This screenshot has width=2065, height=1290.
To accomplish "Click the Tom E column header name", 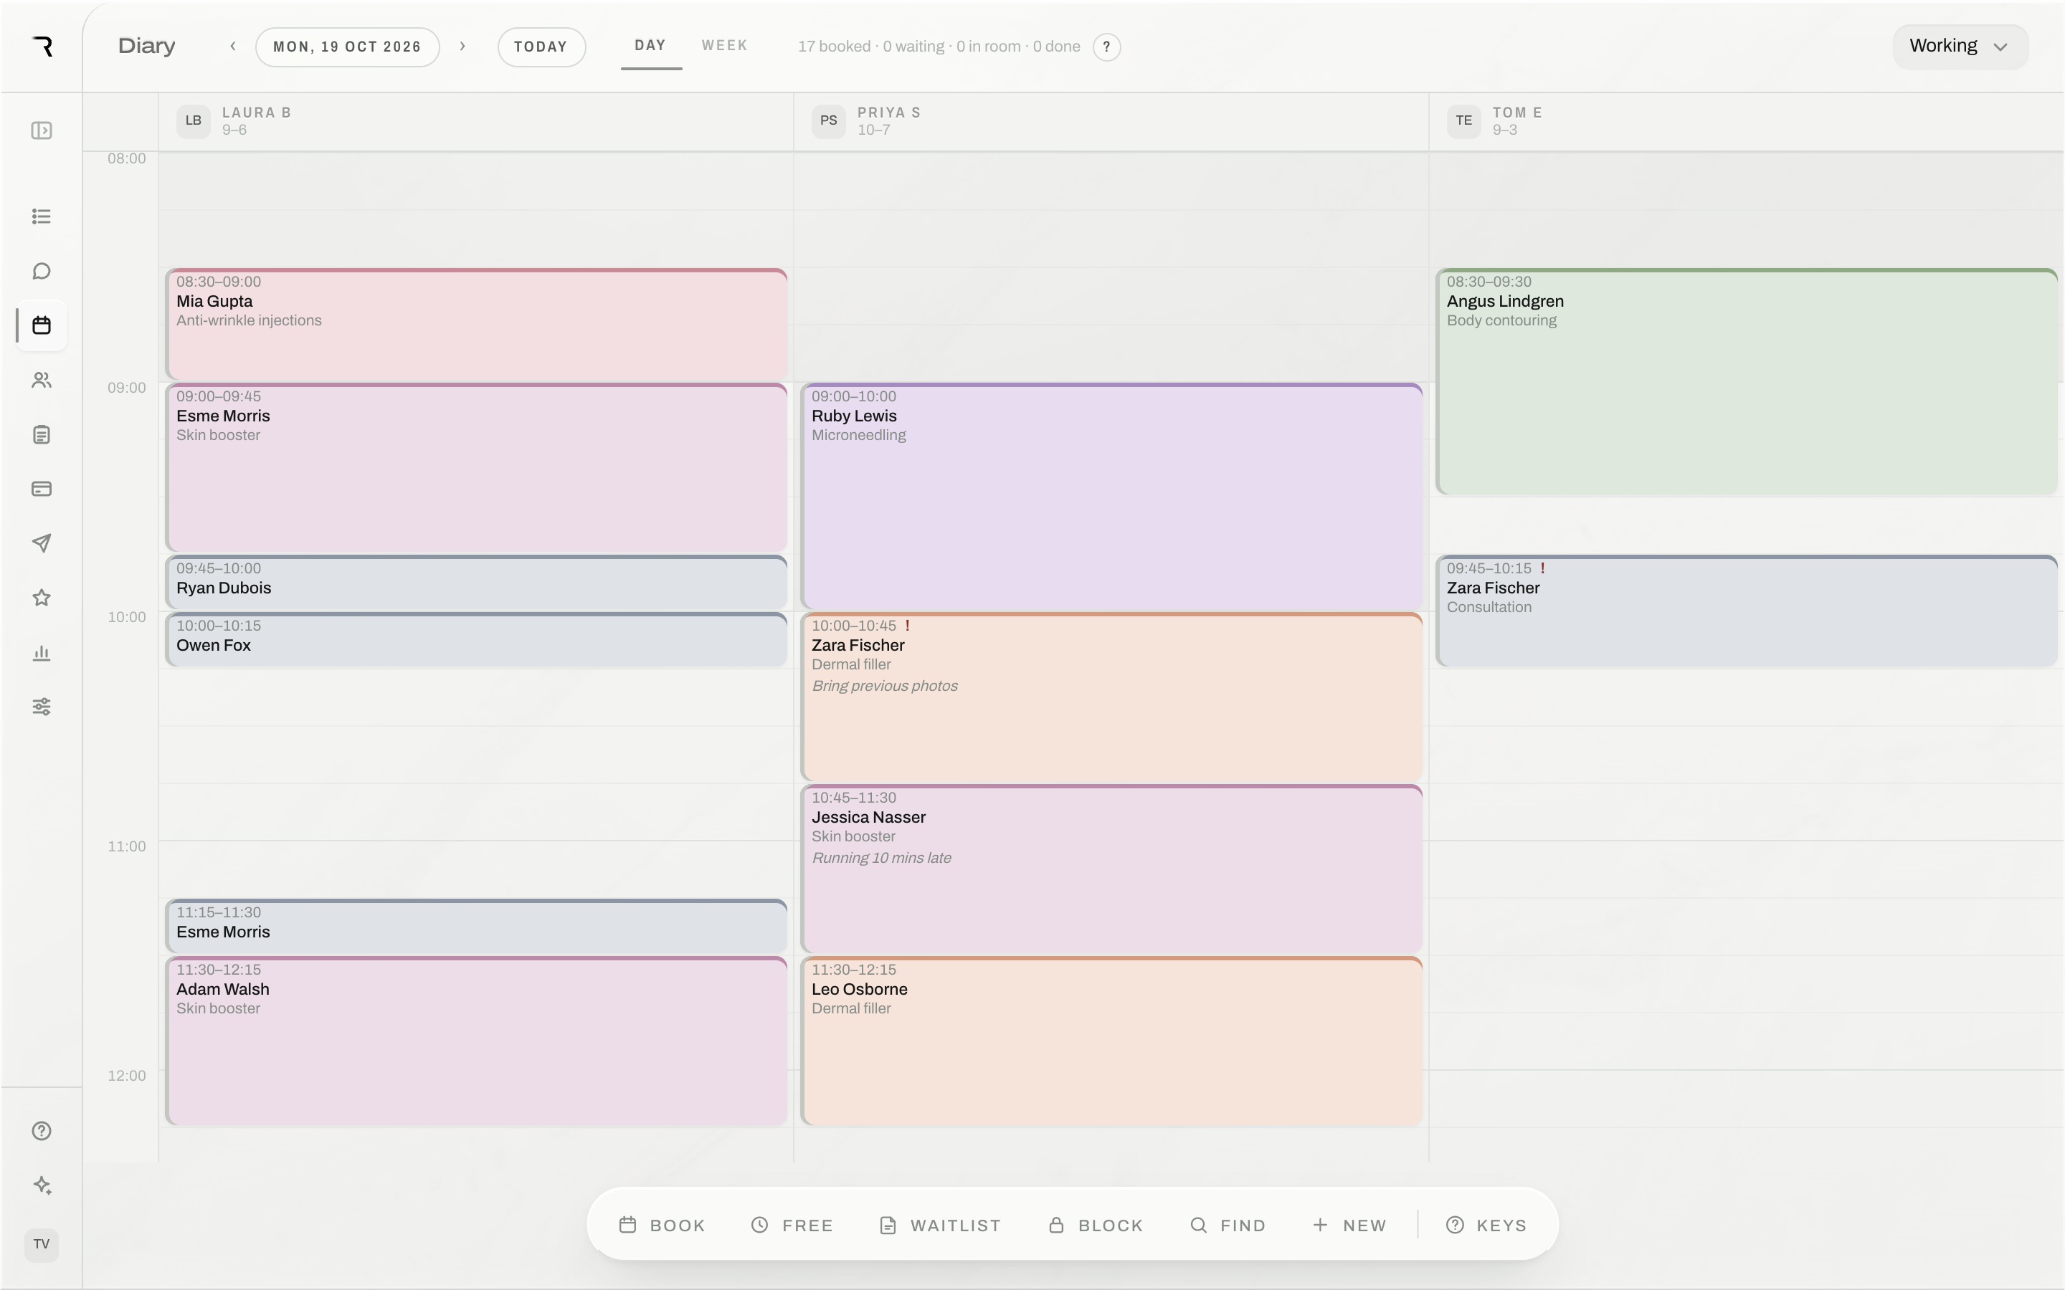I will (1517, 113).
